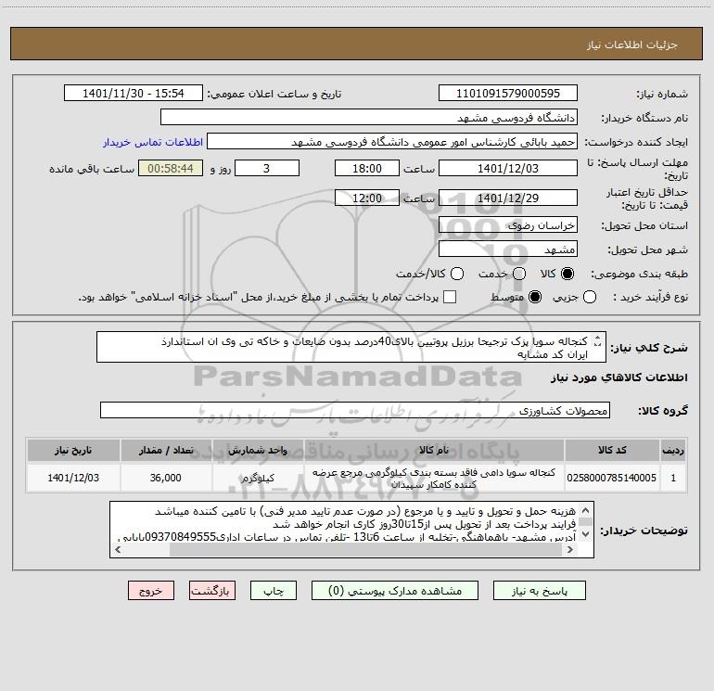Image resolution: width=714 pixels, height=691 pixels.
Task: Click the چاپ print button
Action: [x=274, y=591]
